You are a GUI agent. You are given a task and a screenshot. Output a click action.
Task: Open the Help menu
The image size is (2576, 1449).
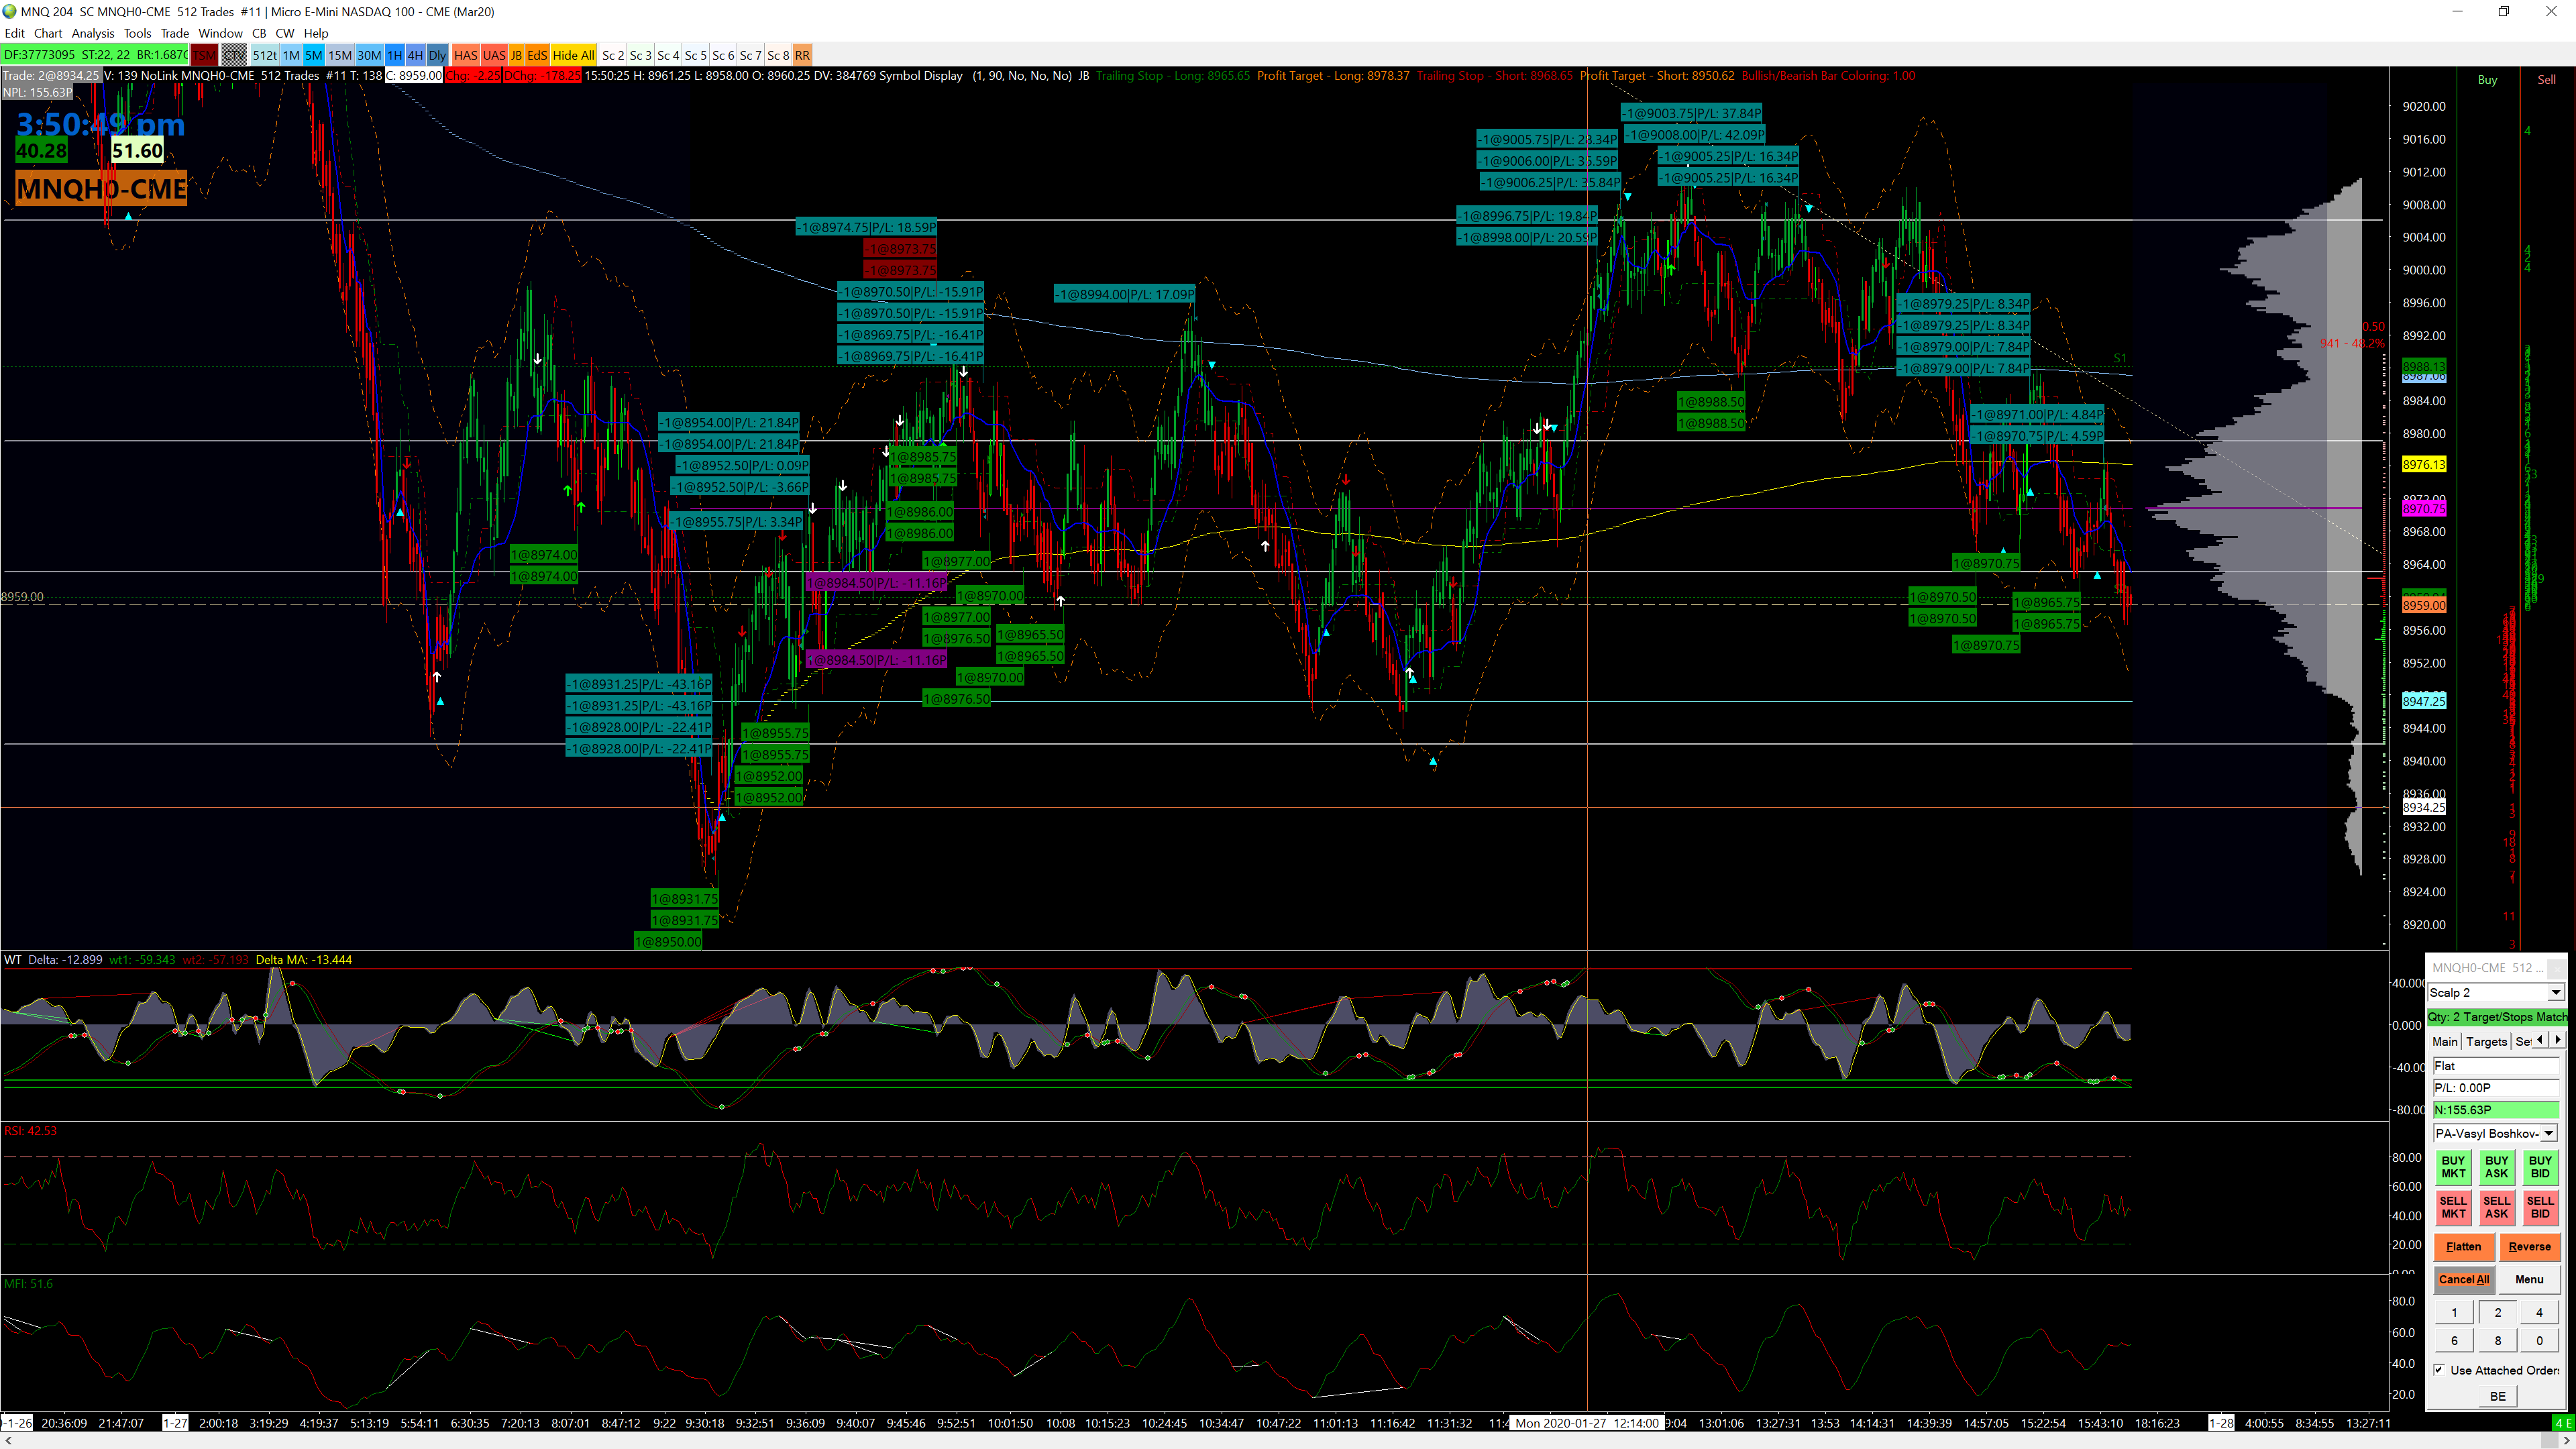[x=316, y=33]
